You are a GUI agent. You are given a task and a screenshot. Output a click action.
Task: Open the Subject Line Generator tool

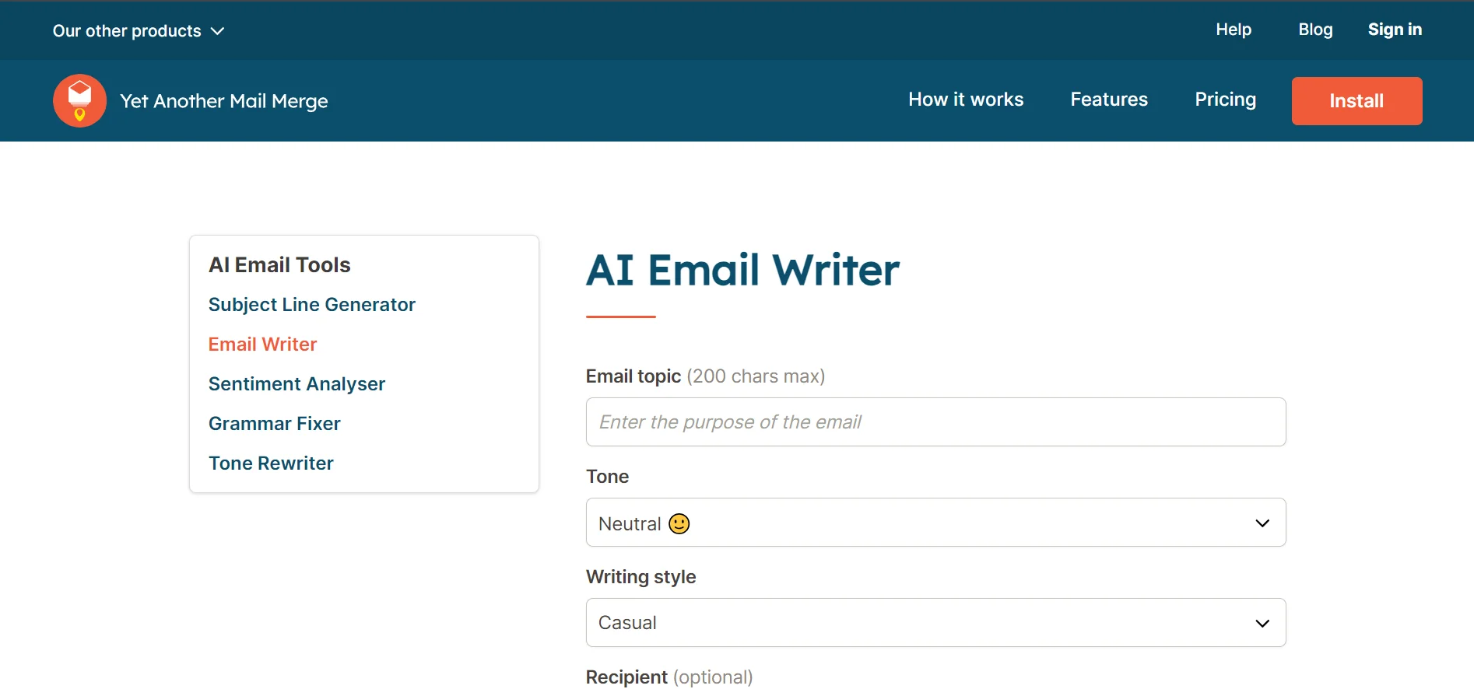pyautogui.click(x=311, y=305)
